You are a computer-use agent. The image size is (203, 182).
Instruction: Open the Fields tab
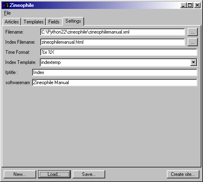pyautogui.click(x=54, y=22)
